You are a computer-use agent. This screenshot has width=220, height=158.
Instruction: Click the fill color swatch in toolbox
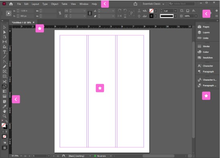[4, 125]
